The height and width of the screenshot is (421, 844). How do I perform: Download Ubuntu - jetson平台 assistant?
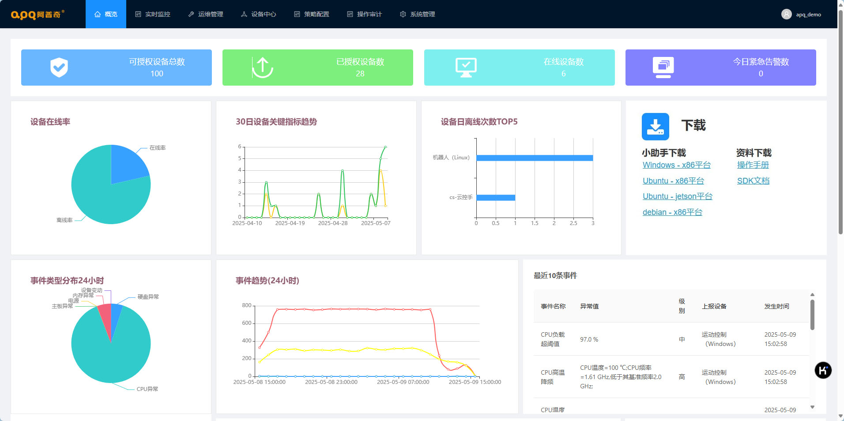coord(677,196)
